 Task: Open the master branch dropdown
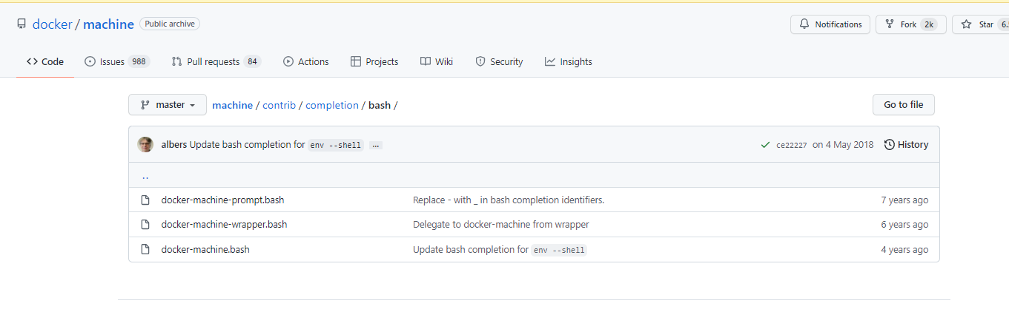point(168,105)
